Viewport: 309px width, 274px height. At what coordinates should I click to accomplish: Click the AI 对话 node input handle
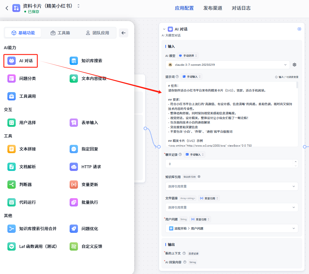[x=159, y=147]
